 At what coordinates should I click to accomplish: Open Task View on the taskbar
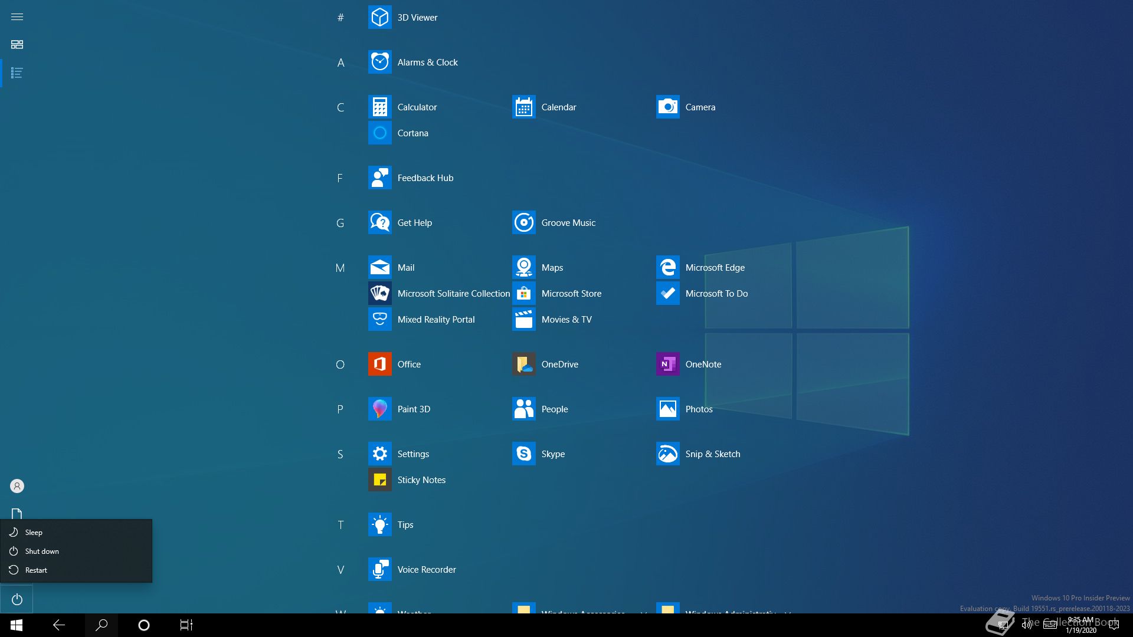point(186,625)
